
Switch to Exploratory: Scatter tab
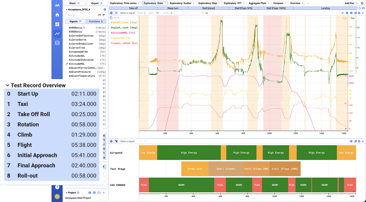tap(181, 3)
